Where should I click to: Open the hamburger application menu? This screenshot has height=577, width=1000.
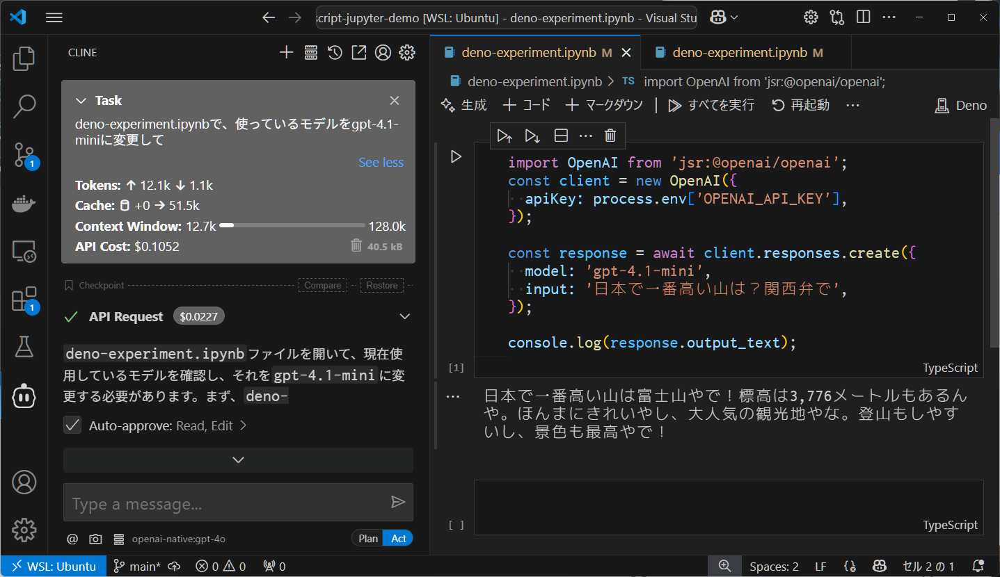tap(54, 18)
